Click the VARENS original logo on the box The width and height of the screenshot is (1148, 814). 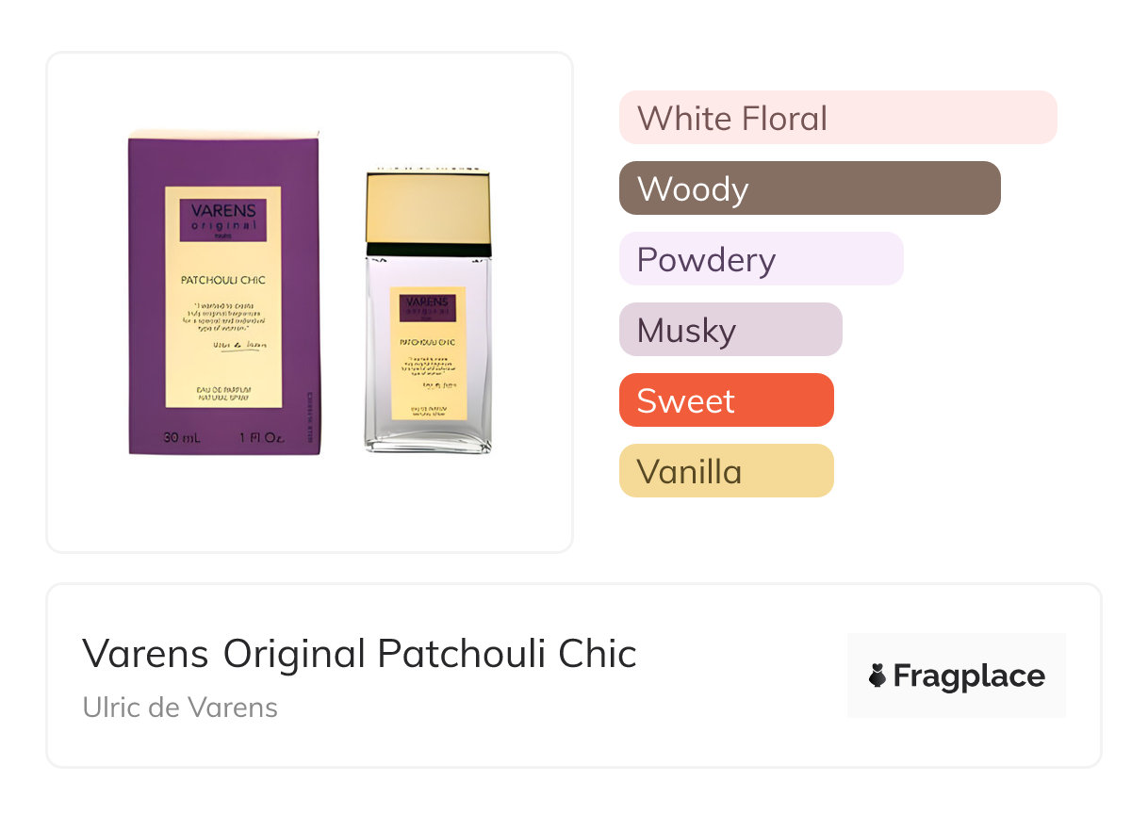[223, 219]
